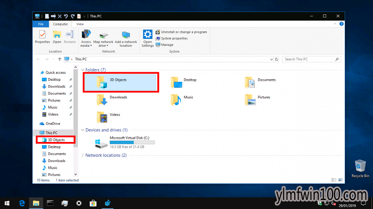Go forward with navigation arrow
373x209 pixels.
click(x=47, y=59)
